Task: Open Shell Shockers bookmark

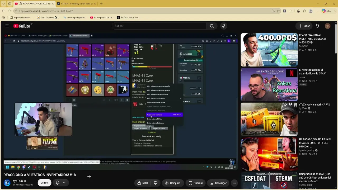Action: tap(48, 17)
